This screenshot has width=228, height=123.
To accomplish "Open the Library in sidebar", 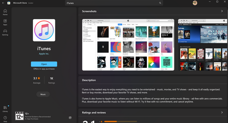I will (5, 109).
